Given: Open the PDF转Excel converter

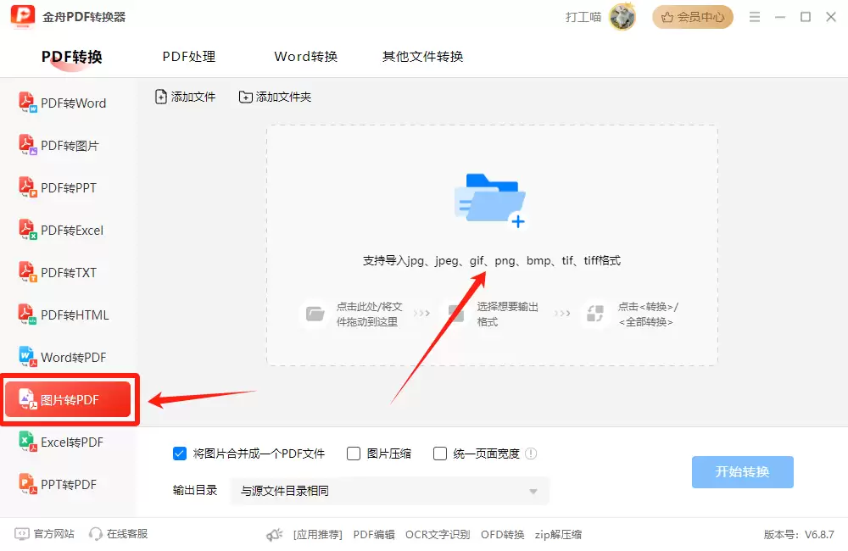Looking at the screenshot, I should coord(68,230).
